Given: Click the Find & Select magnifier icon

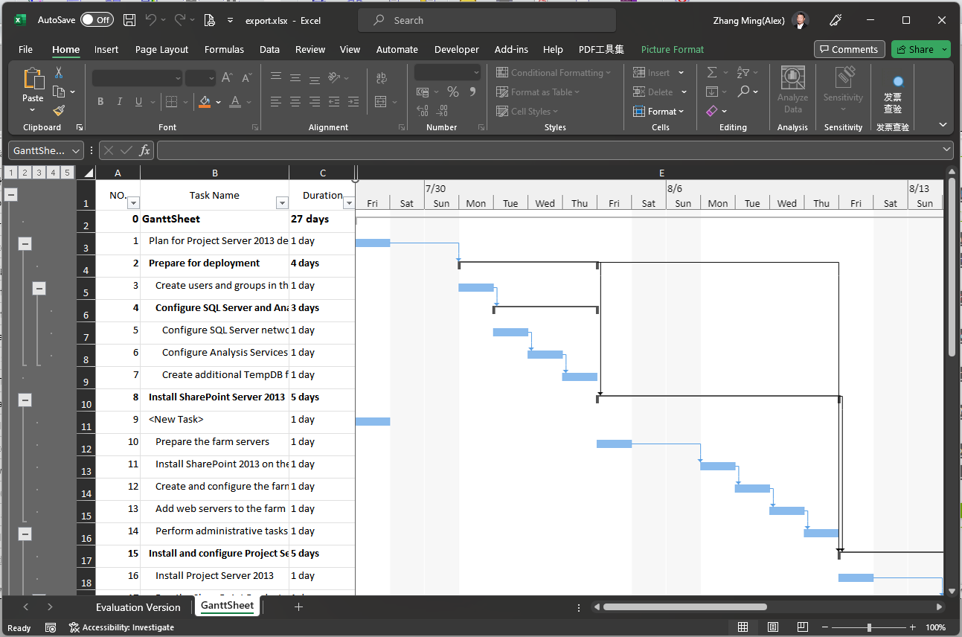Looking at the screenshot, I should (x=743, y=92).
